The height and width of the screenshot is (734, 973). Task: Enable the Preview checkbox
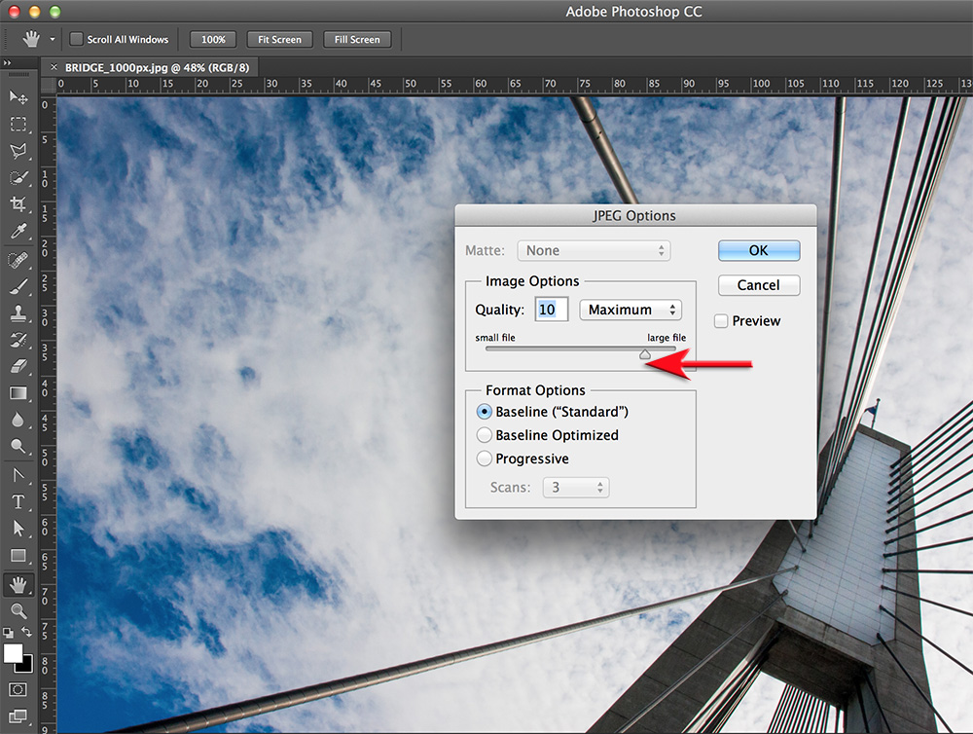(721, 320)
